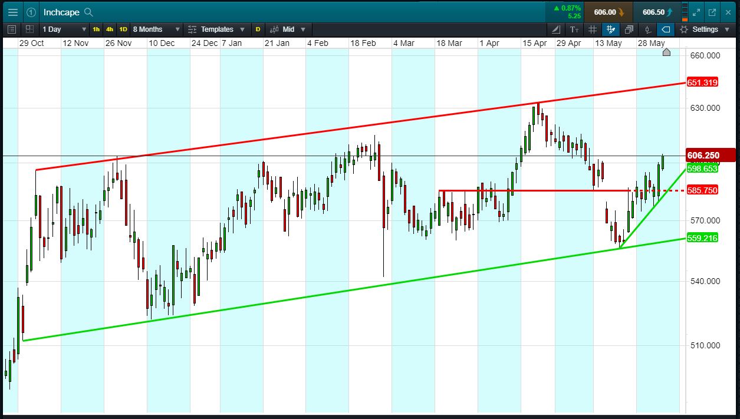Click the 21 Jan date label
Screen dimensions: 740x419
point(277,43)
